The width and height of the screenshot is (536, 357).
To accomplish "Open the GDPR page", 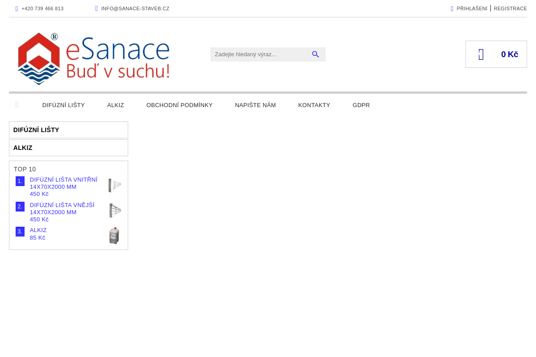I will tap(361, 105).
